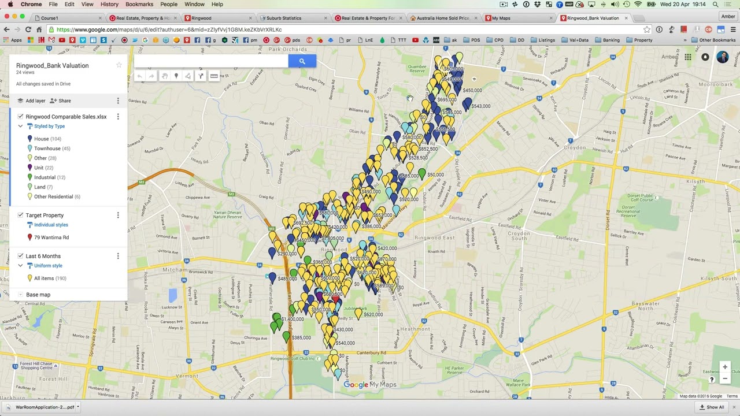Viewport: 740px width, 416px height.
Task: Open map help question mark
Action: (x=712, y=380)
